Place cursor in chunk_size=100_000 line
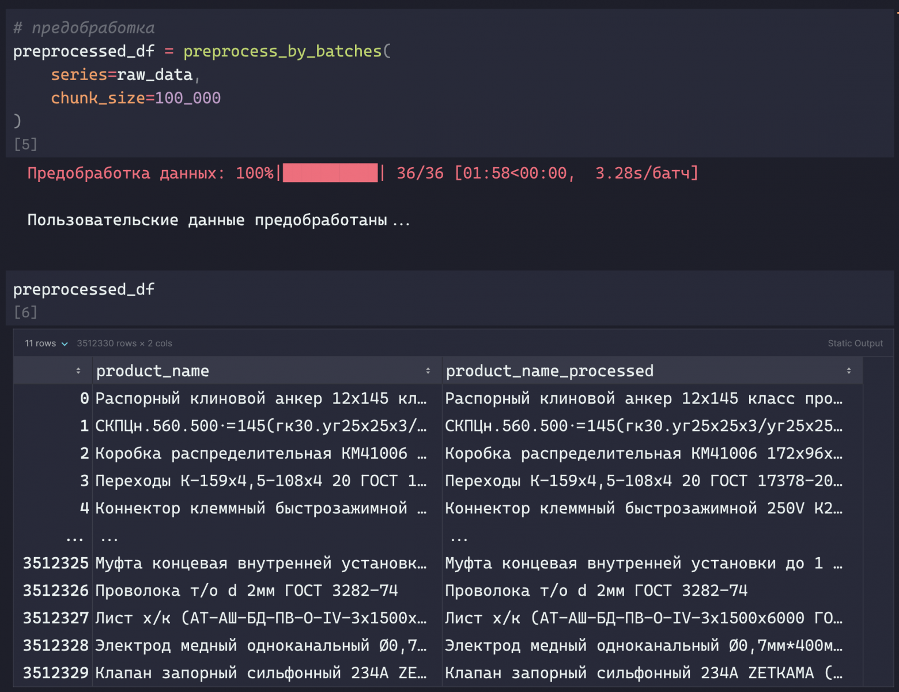The height and width of the screenshot is (692, 899). click(x=136, y=98)
